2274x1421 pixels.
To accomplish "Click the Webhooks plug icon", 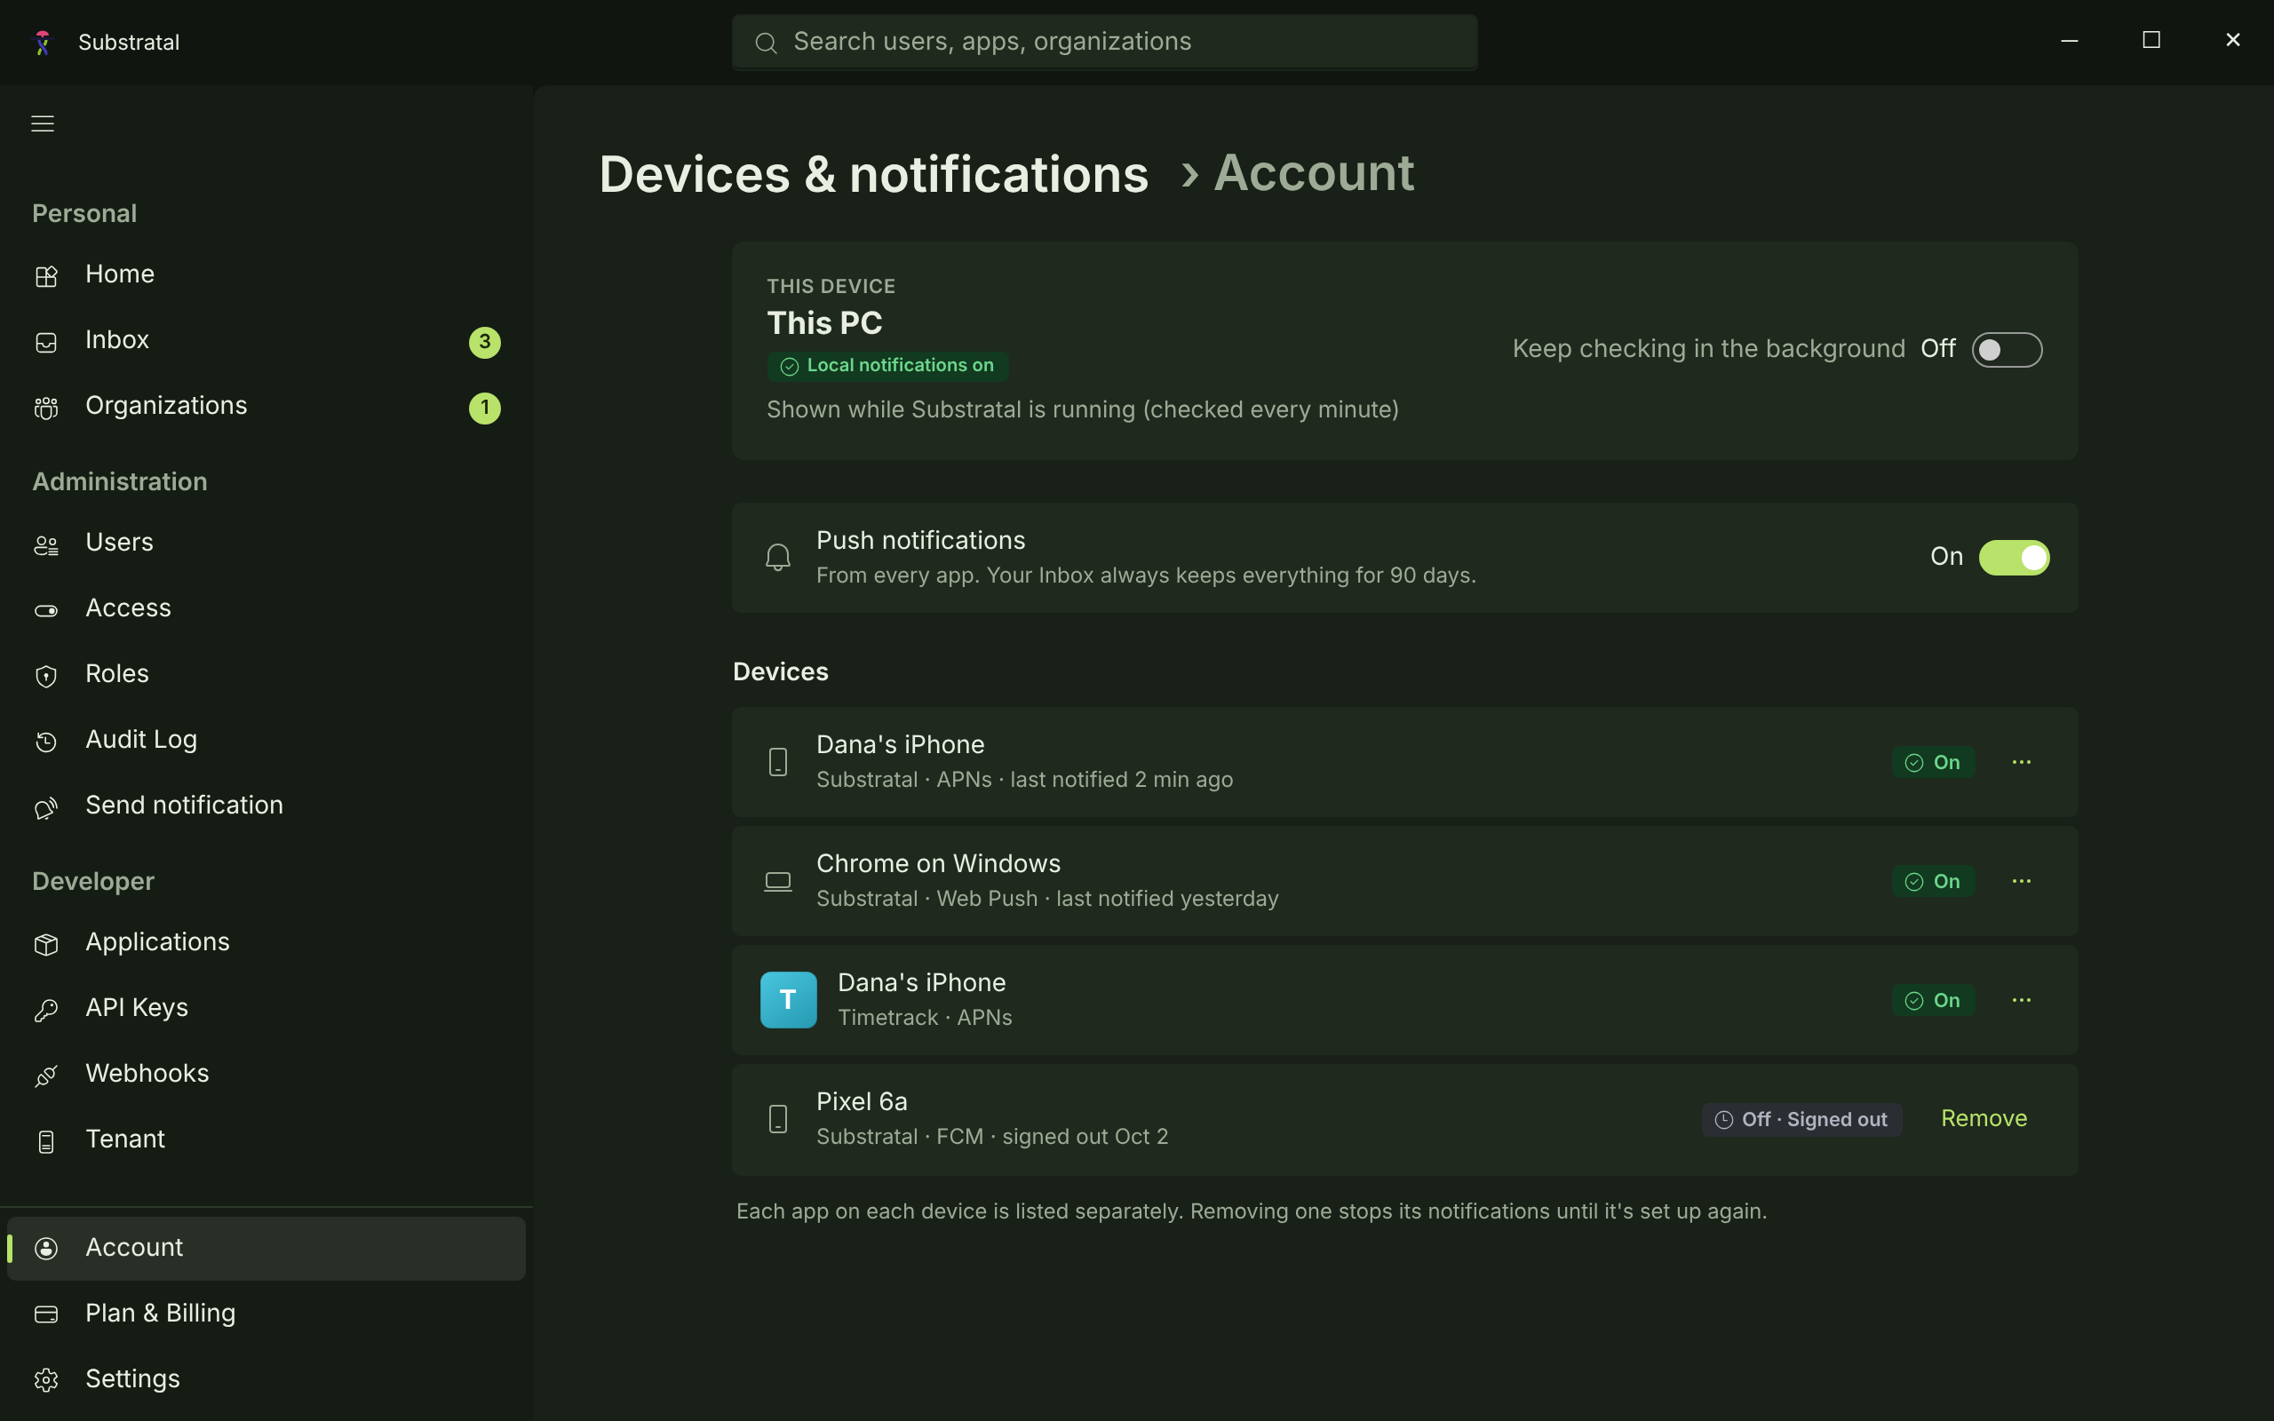I will coord(46,1076).
